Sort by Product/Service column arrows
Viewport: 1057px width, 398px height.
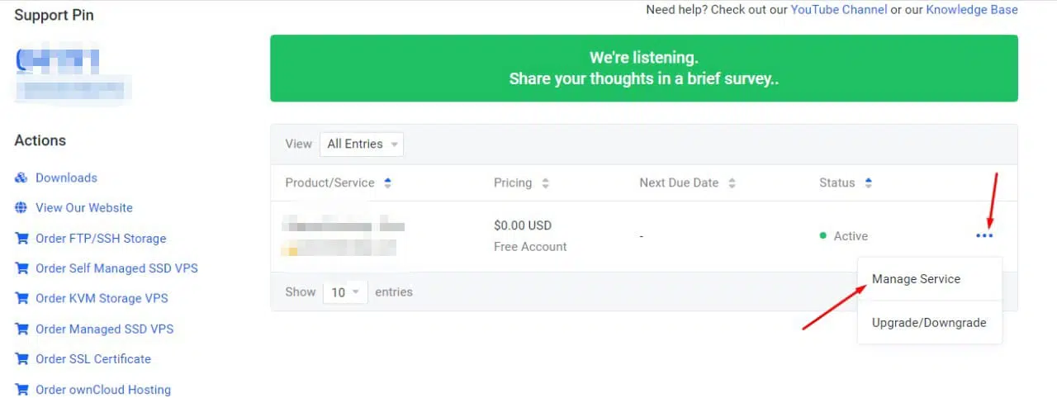pos(388,183)
